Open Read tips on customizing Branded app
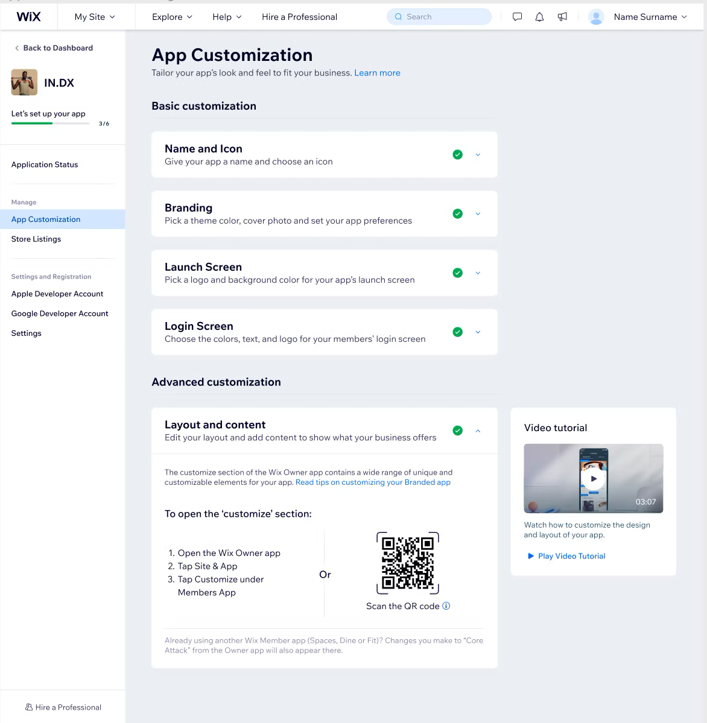This screenshot has height=723, width=707. pos(373,482)
